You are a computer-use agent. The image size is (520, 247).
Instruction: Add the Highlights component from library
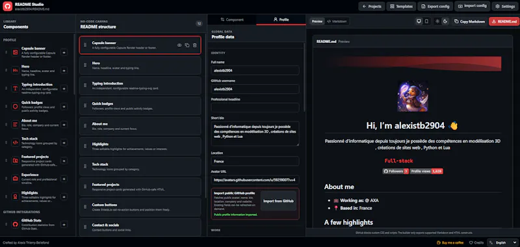click(64, 196)
